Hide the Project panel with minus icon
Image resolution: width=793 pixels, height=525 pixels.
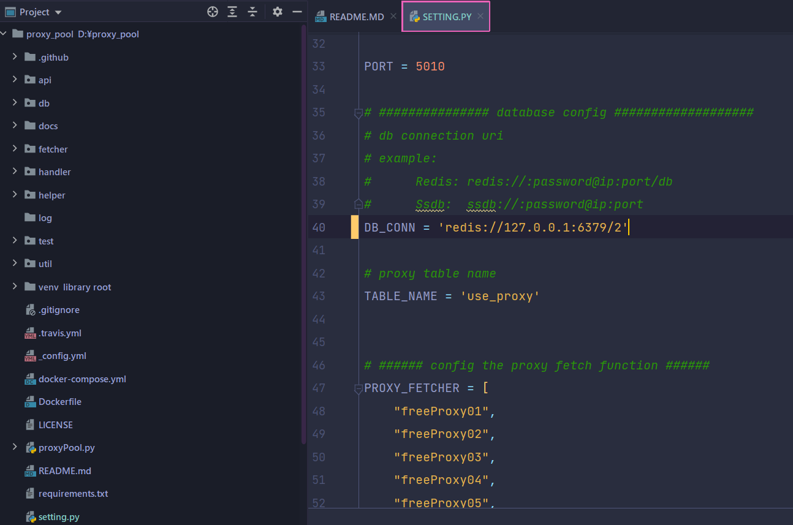pos(297,12)
